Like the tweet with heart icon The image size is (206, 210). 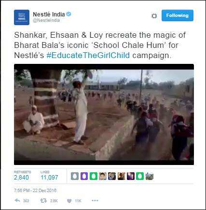[69, 201]
